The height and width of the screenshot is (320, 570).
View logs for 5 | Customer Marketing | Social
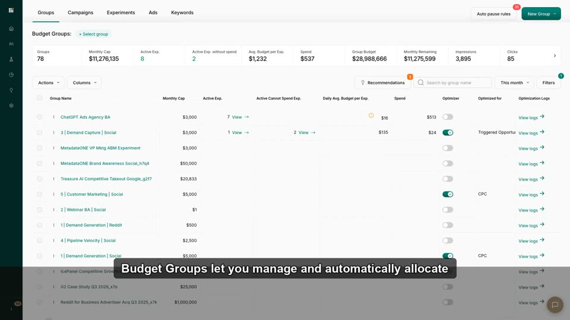click(531, 194)
